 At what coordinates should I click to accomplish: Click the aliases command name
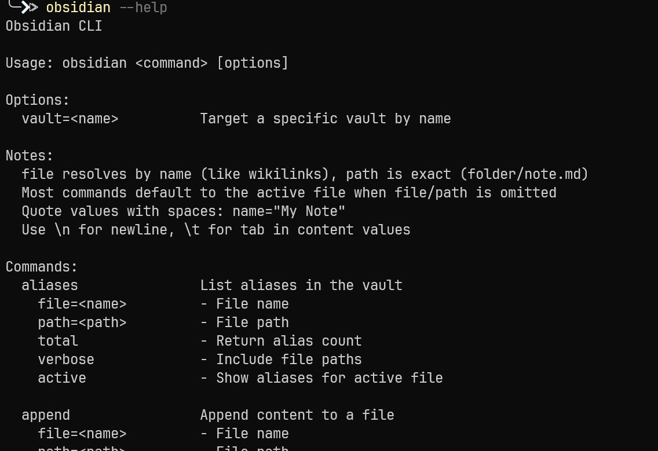50,285
